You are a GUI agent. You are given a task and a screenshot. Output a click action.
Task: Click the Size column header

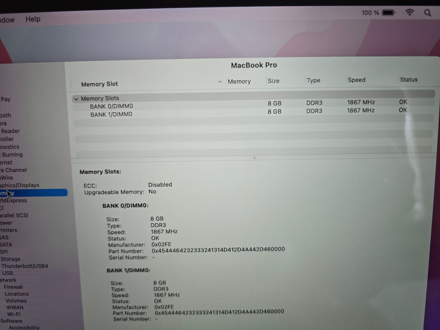(273, 81)
